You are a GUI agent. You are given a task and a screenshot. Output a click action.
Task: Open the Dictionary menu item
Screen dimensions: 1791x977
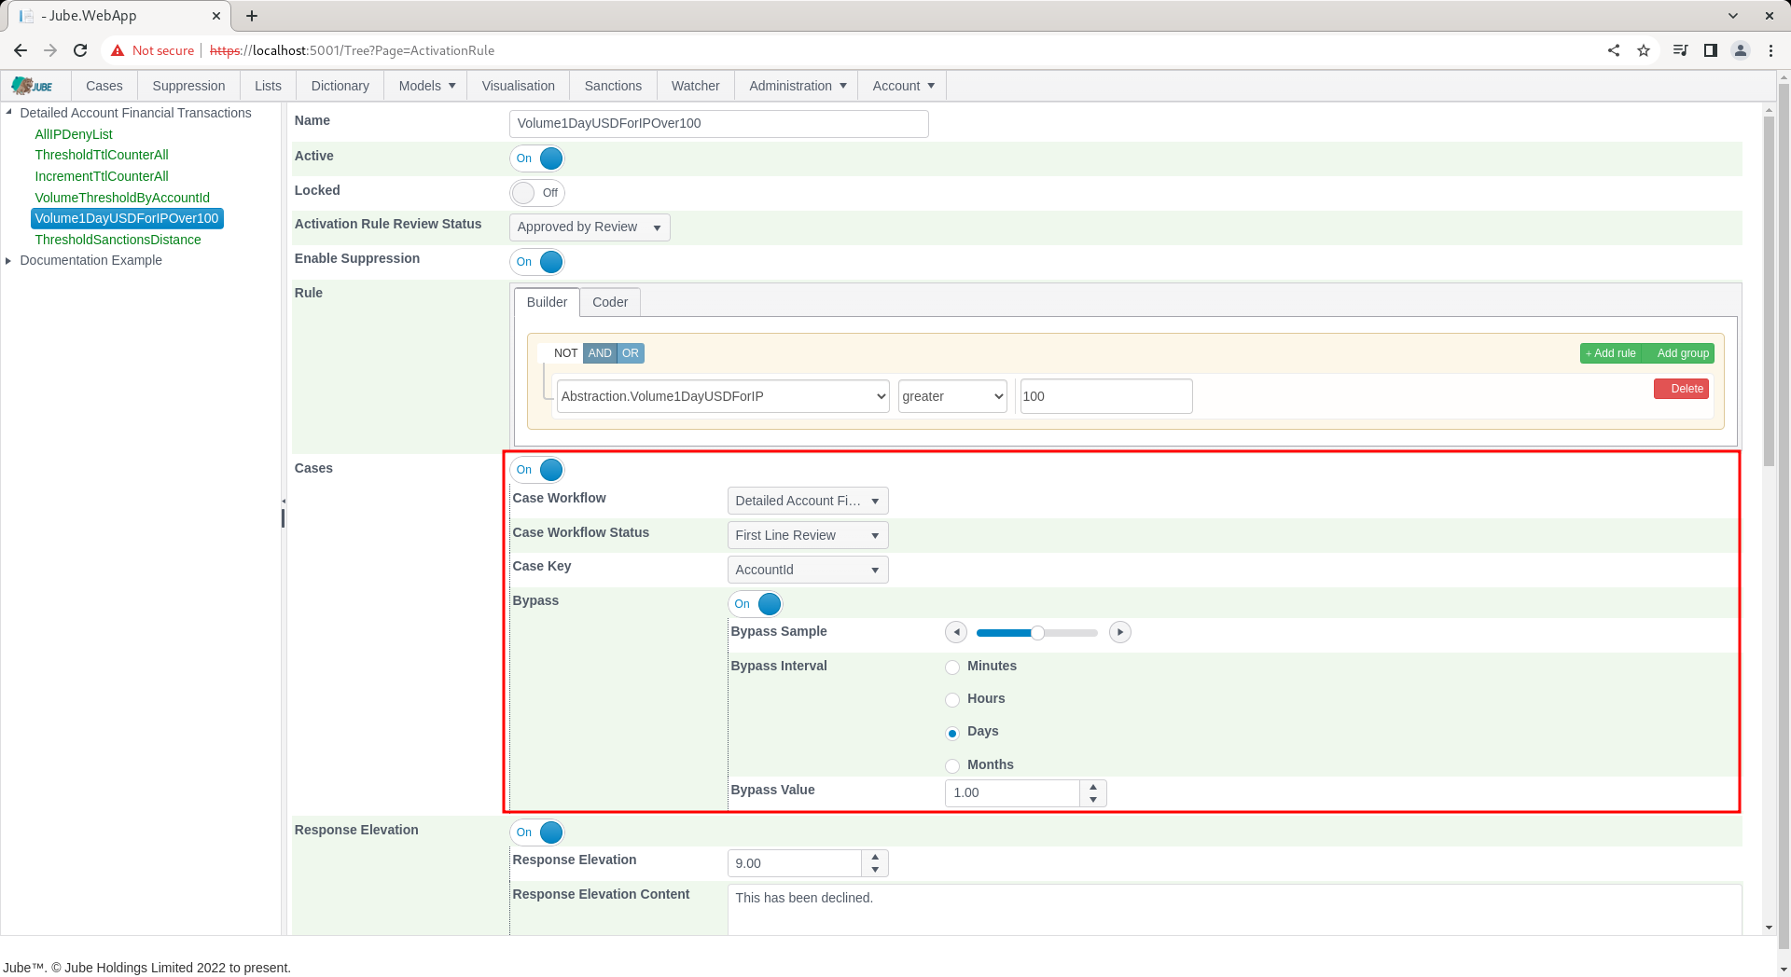click(x=340, y=86)
